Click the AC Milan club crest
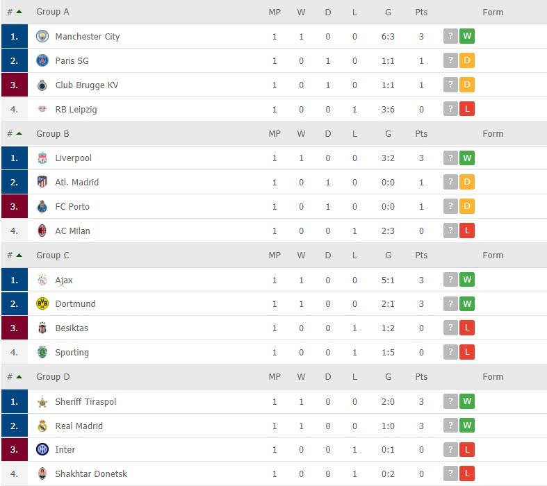This screenshot has width=547, height=486. click(x=42, y=231)
